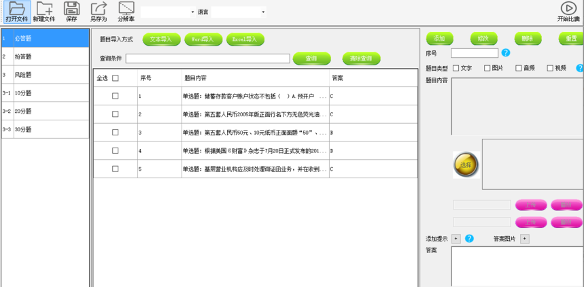Image resolution: width=584 pixels, height=287 pixels.
Task: Click the Resolution (分辨率) toolbar icon
Action: (x=126, y=12)
